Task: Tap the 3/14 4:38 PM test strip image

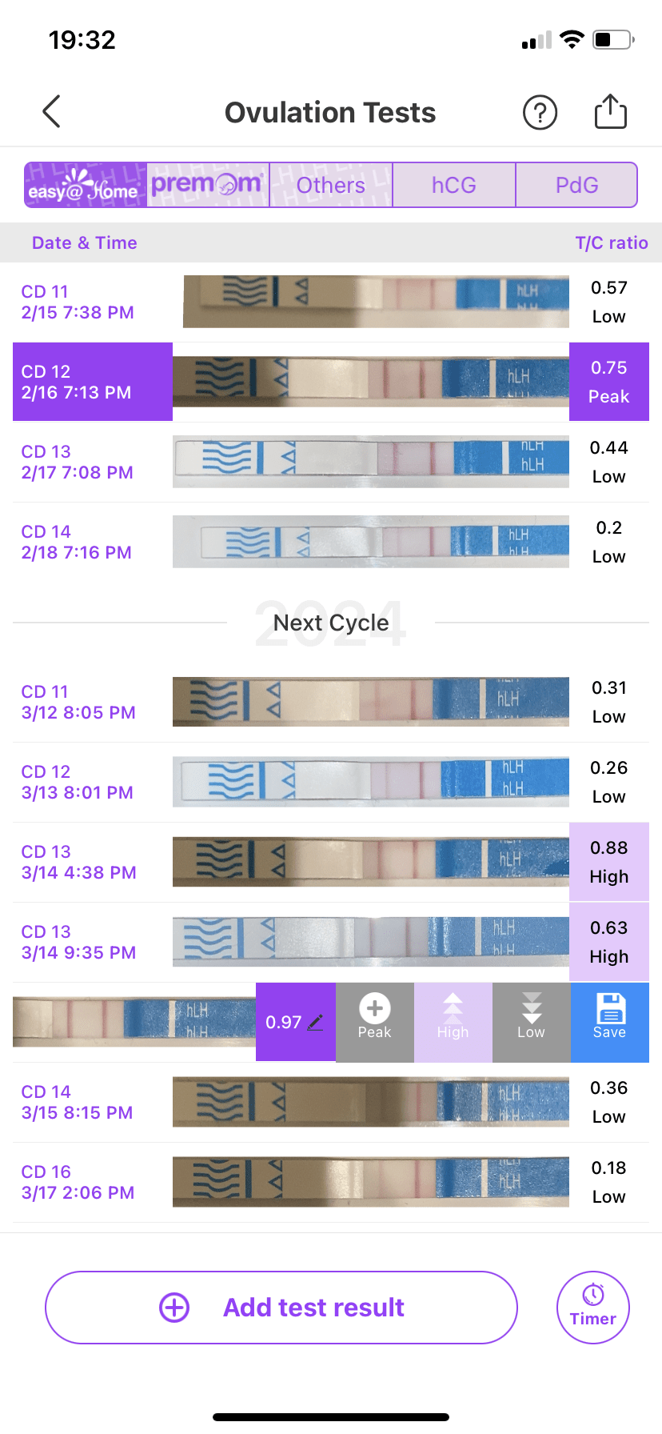Action: click(370, 862)
